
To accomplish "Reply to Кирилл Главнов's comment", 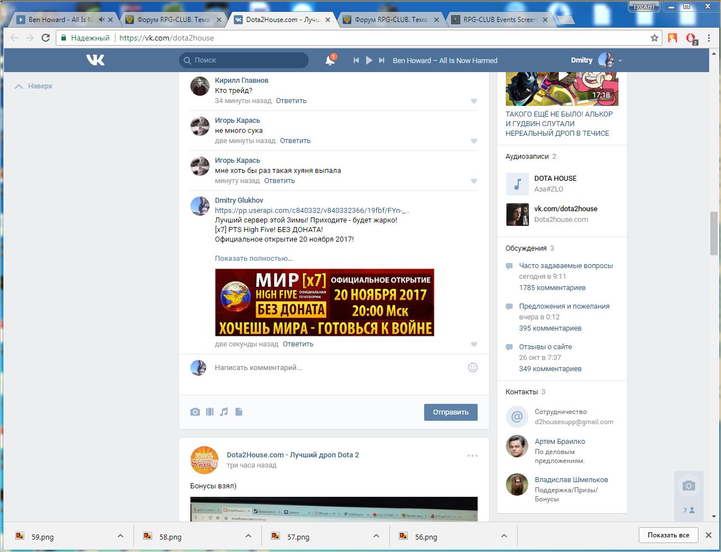I will tap(291, 101).
